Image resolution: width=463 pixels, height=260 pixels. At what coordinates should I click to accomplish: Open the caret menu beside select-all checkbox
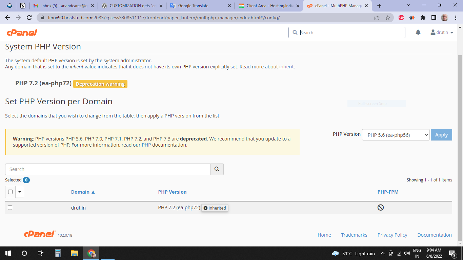pos(20,192)
